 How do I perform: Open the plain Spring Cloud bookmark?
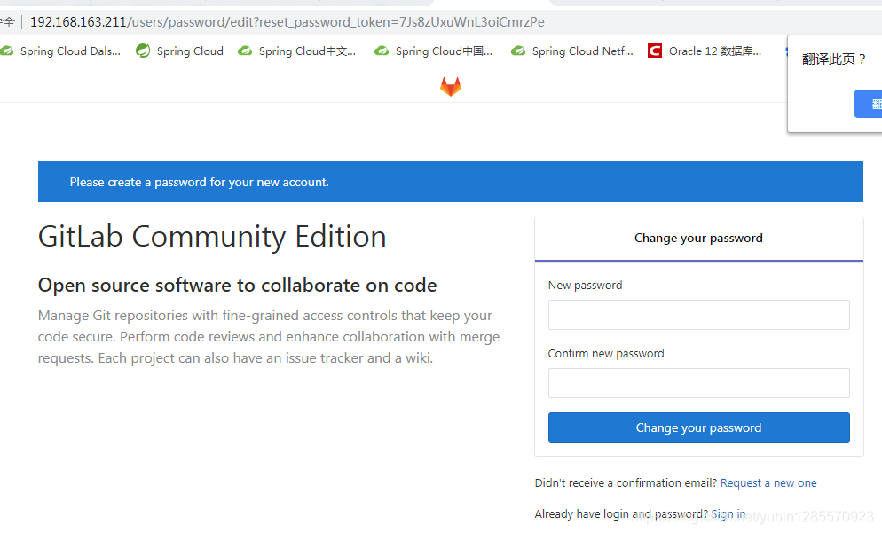point(180,51)
